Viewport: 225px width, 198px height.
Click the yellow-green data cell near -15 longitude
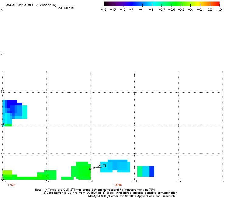pos(7,172)
